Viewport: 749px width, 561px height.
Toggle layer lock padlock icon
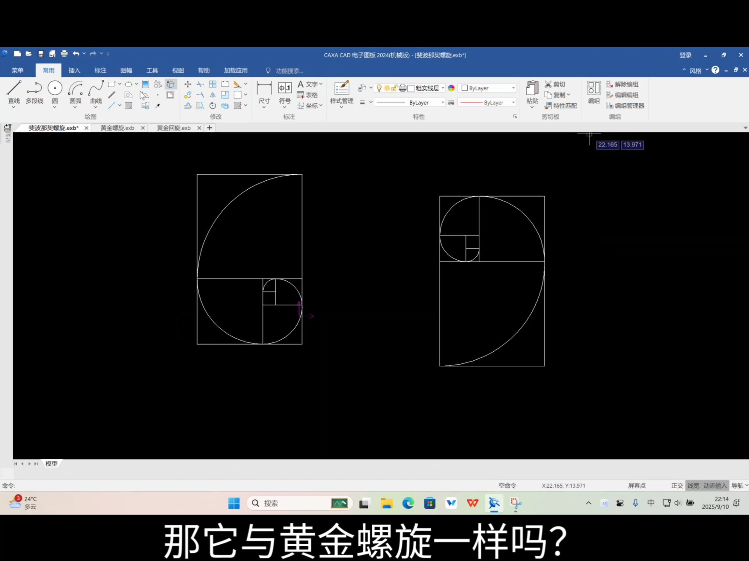click(394, 88)
